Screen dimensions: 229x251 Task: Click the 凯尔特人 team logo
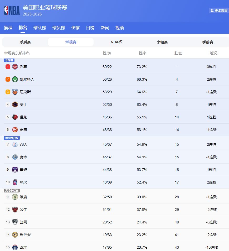click(x=15, y=79)
